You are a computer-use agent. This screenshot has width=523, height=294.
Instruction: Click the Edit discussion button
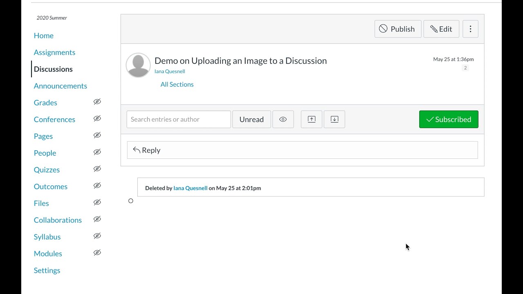pyautogui.click(x=441, y=29)
